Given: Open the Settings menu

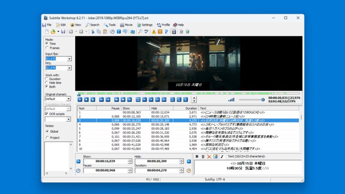Looking at the screenshot, I should (145, 25).
